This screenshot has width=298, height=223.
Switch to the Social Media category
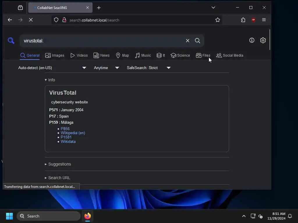(x=230, y=55)
